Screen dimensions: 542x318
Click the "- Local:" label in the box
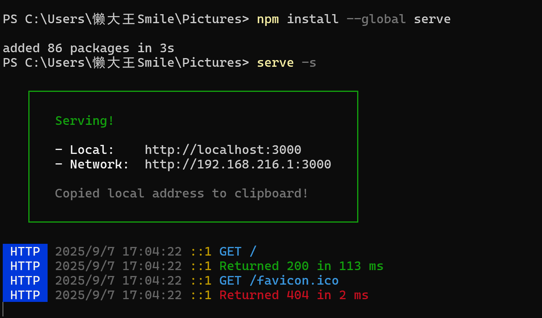pos(85,150)
